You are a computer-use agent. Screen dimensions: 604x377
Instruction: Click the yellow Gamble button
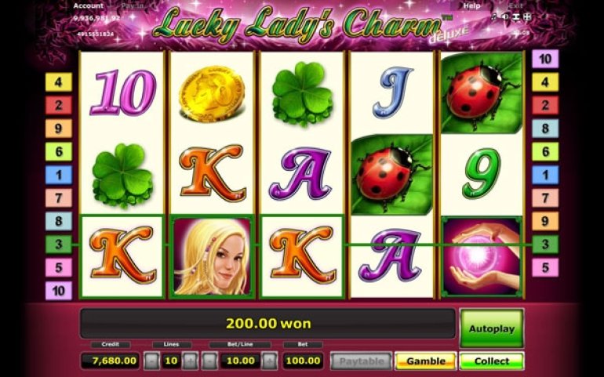tap(426, 361)
